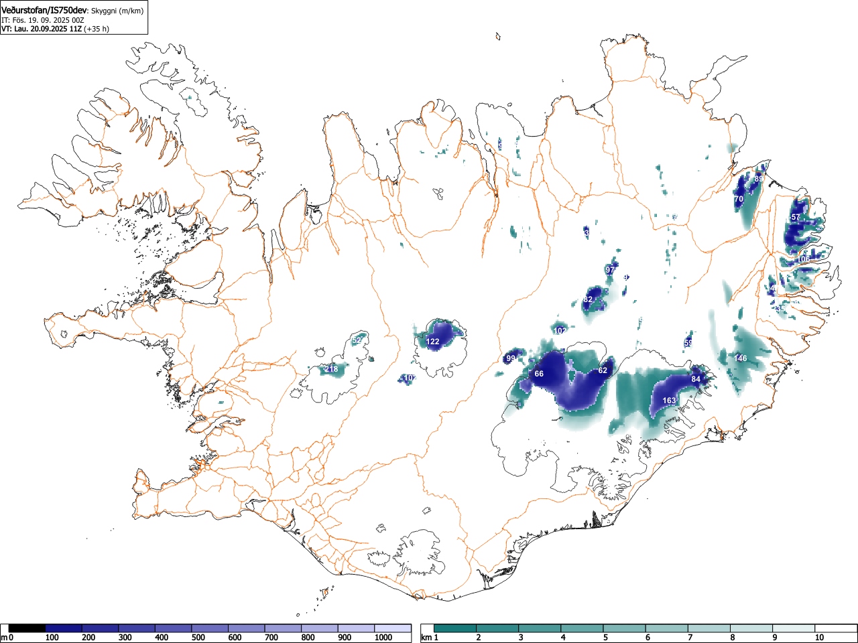
Task: Click the 218 visibility label on the map
Action: (x=331, y=369)
